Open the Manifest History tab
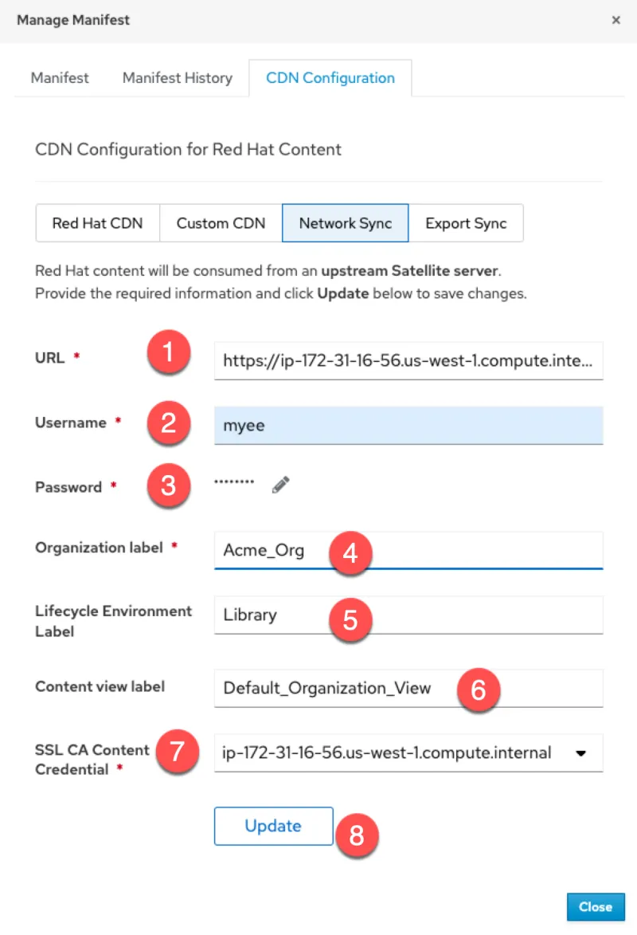The height and width of the screenshot is (935, 637). coord(177,77)
